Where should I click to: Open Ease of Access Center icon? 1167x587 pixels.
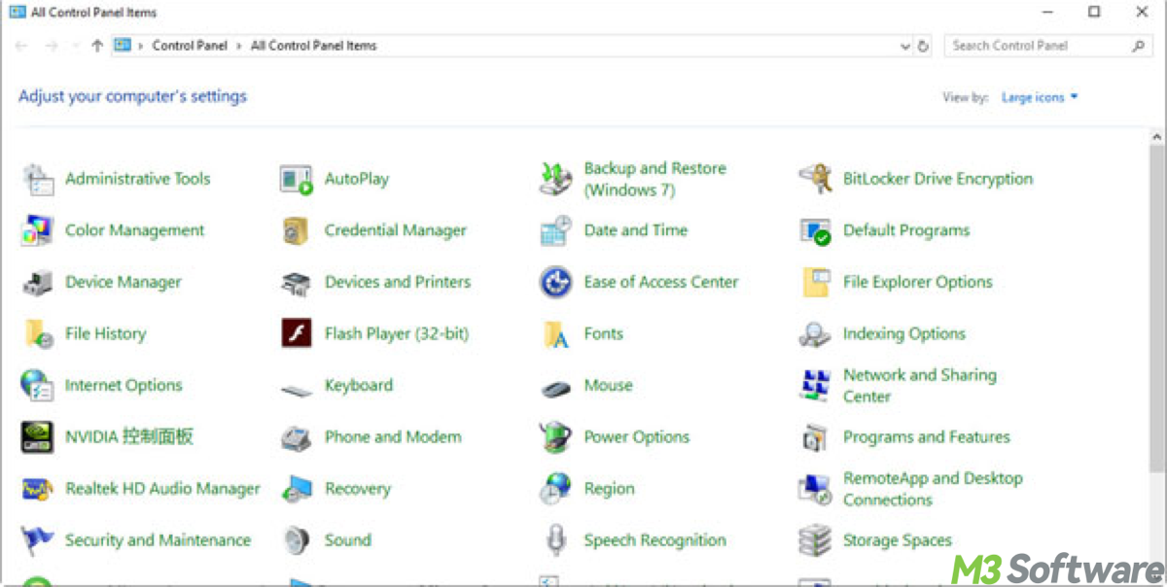coord(555,282)
